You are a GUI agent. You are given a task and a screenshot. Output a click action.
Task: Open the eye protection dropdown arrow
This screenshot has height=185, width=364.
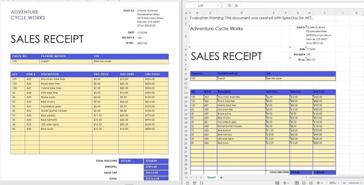[322, 183]
